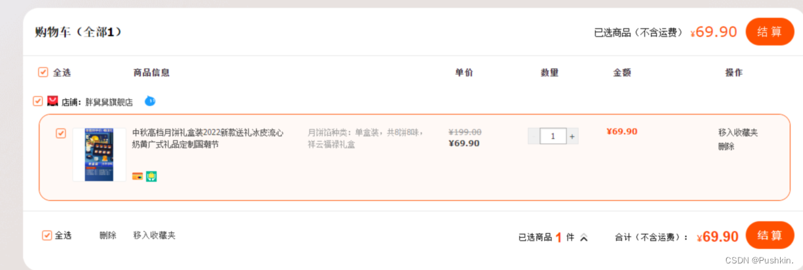Click 移入收藏夹 in the item row
The image size is (803, 270).
(x=738, y=132)
